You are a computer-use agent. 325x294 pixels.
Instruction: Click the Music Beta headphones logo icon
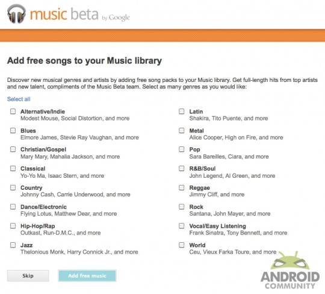pyautogui.click(x=16, y=14)
